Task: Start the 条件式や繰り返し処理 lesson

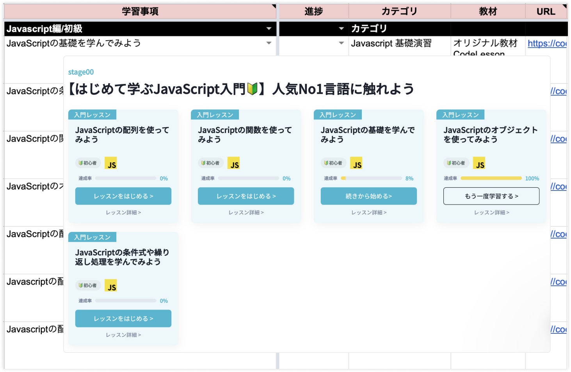Action: point(123,319)
